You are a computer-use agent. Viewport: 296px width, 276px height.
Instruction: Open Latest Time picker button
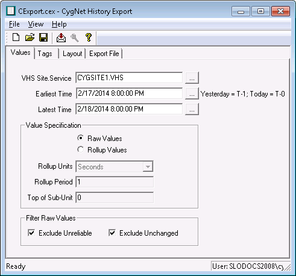pyautogui.click(x=192, y=109)
